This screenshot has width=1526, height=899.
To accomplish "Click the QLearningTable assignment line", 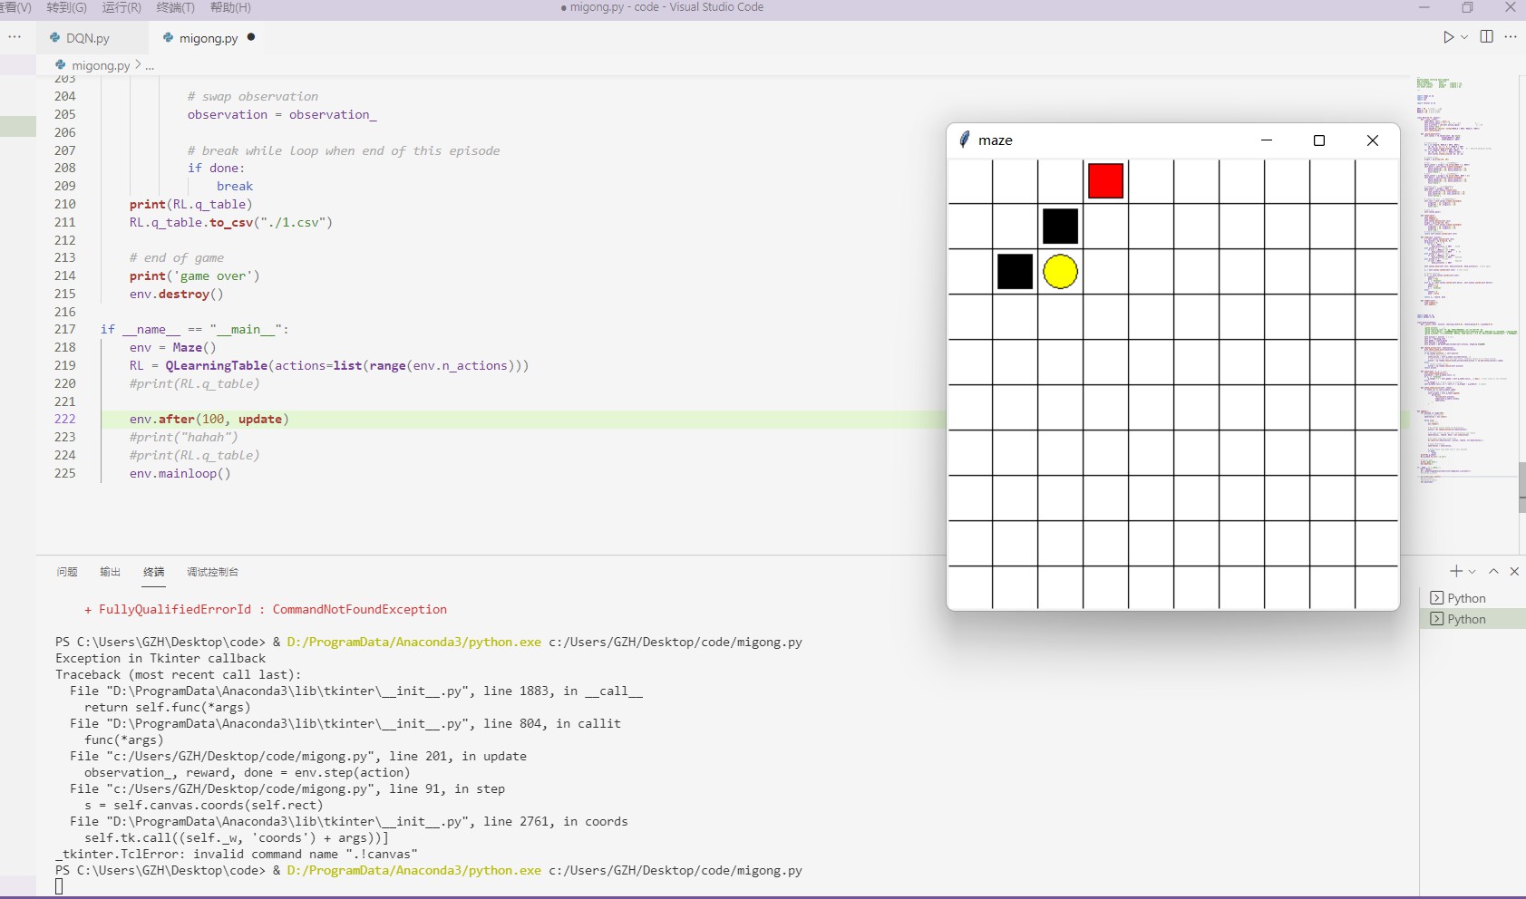I will coord(328,365).
